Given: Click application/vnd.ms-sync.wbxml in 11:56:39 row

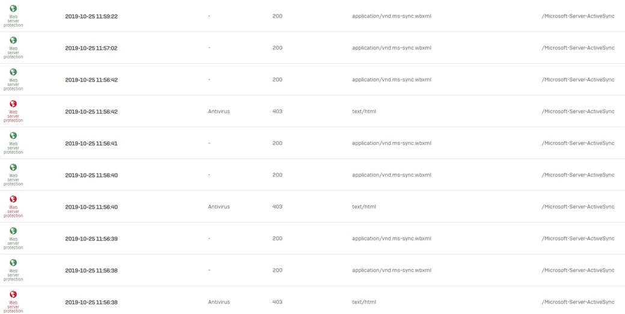Looking at the screenshot, I should 391,239.
